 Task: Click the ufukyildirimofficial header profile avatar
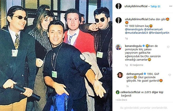pos(118,6)
